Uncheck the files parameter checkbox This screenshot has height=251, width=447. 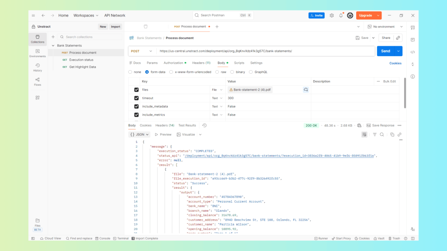click(137, 90)
